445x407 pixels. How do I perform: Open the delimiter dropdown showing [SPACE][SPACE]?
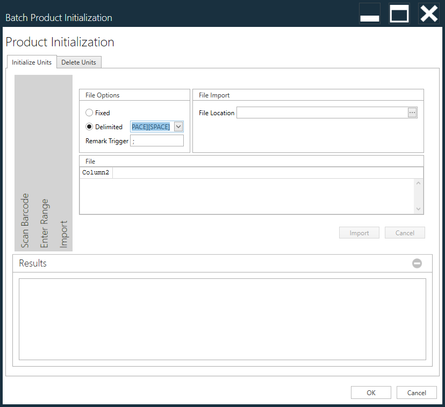click(178, 127)
